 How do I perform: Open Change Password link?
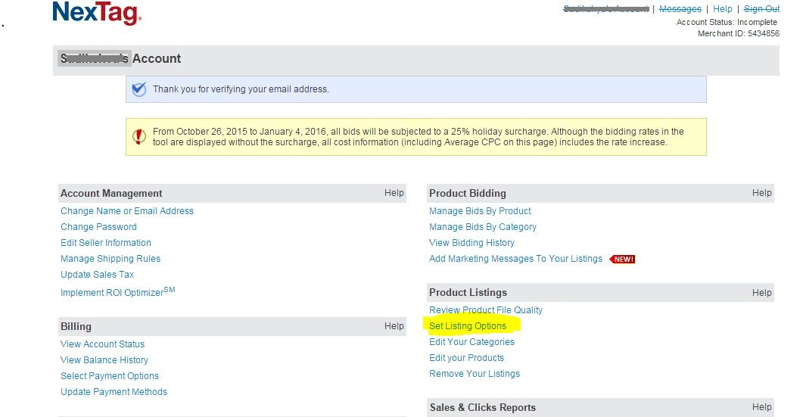(98, 226)
